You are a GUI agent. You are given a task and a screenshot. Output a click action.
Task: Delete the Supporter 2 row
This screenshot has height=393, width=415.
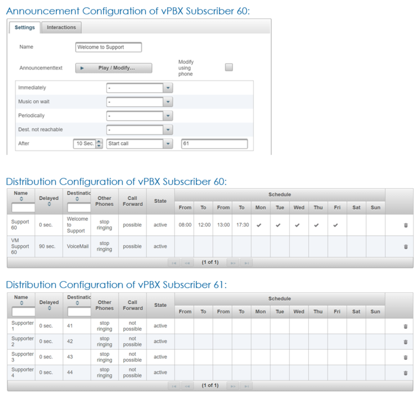406,342
